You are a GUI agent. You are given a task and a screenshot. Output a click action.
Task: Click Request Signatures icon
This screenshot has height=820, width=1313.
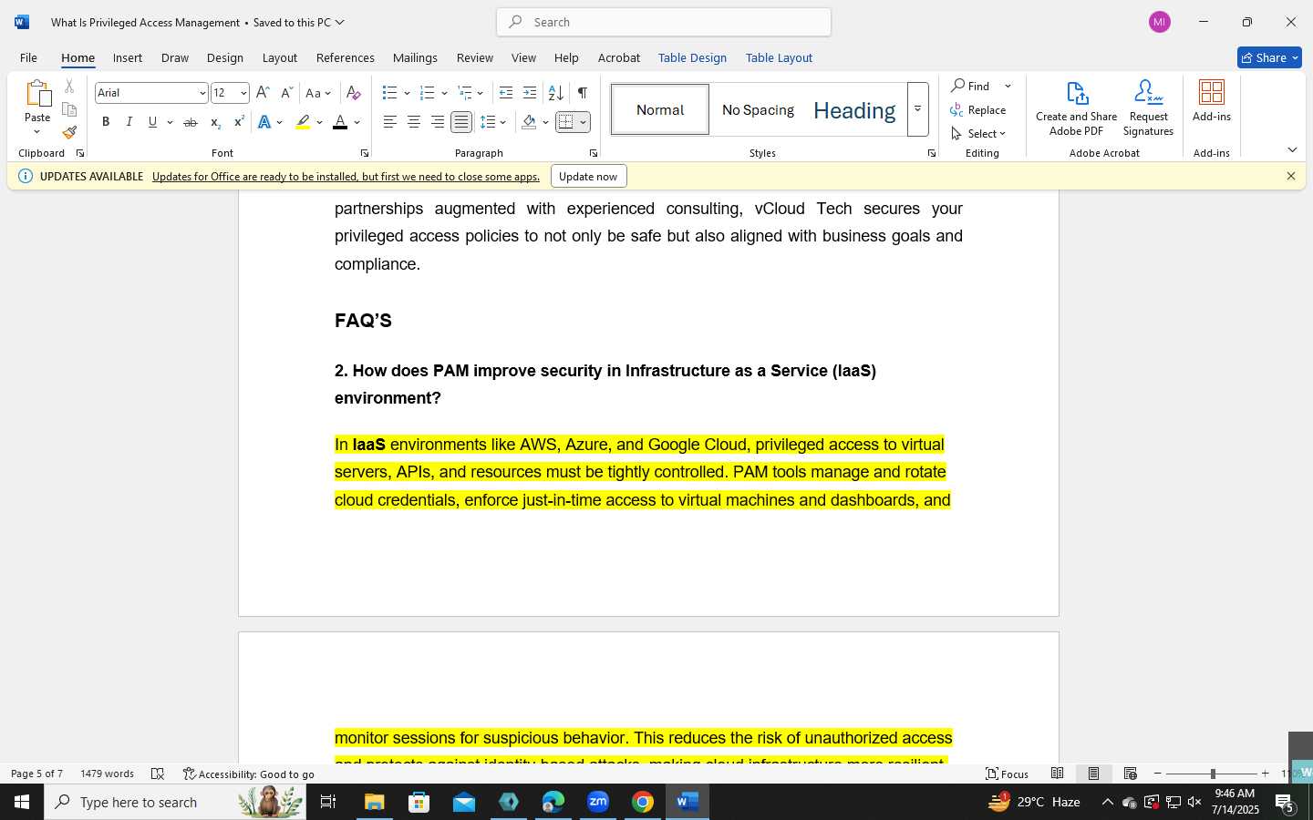tap(1148, 108)
